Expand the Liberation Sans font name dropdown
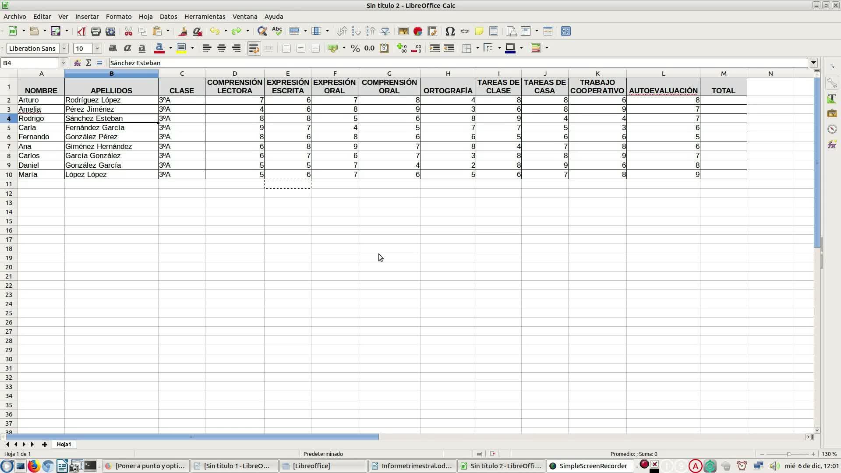This screenshot has width=841, height=473. pos(64,48)
